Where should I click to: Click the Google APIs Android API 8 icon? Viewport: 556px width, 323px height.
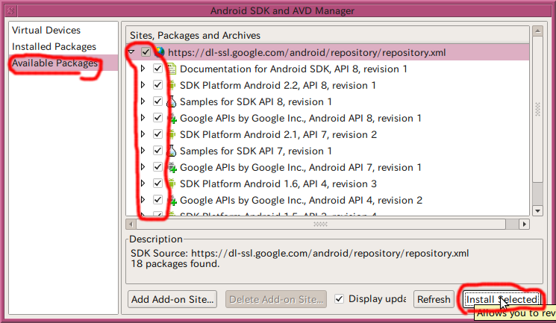point(172,118)
